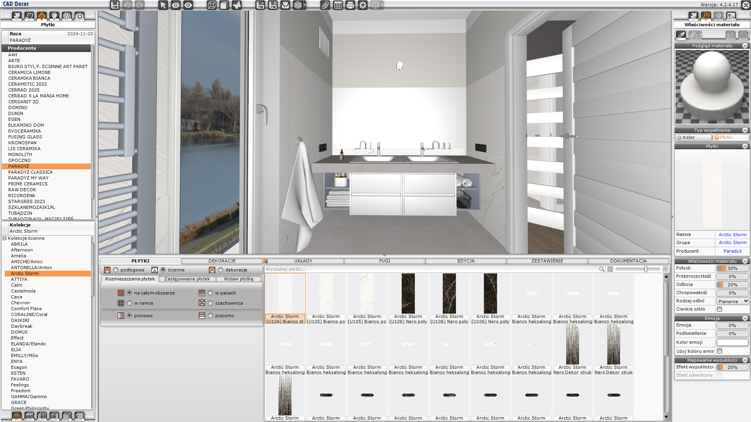751x422 pixels.
Task: Open the settings gear icon in the toolbar
Action: point(363,5)
